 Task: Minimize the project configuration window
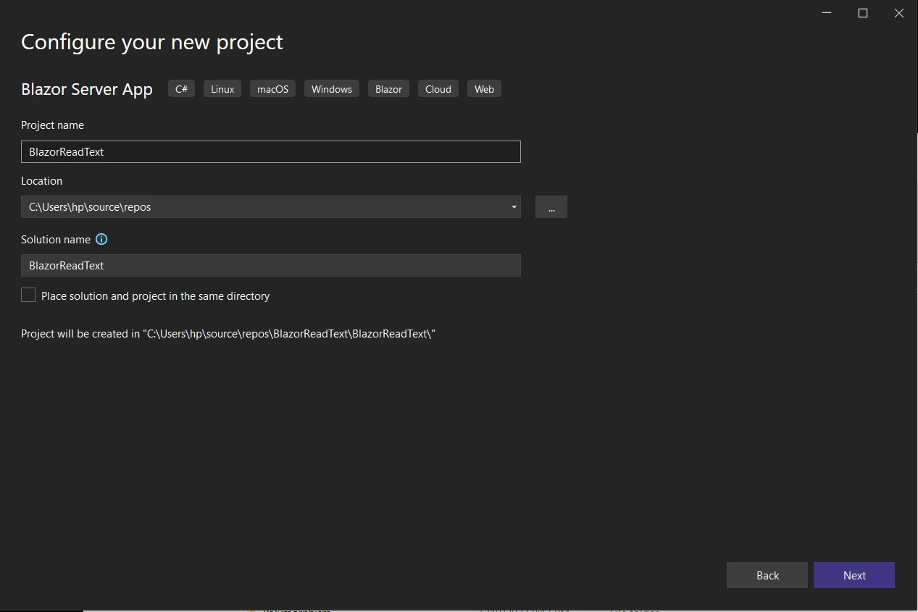pos(827,13)
